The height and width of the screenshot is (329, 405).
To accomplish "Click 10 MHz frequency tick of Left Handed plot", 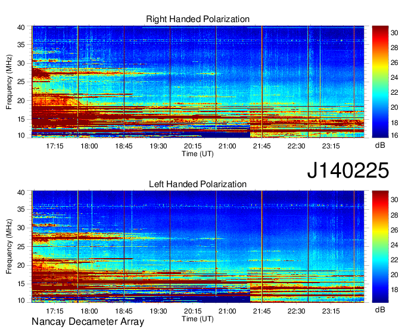I will [x=21, y=300].
